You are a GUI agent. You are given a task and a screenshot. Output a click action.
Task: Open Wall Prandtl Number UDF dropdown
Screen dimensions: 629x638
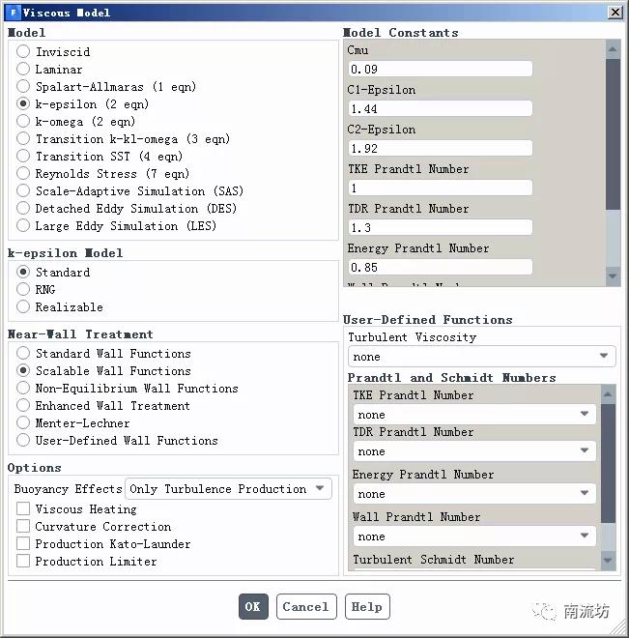click(474, 536)
